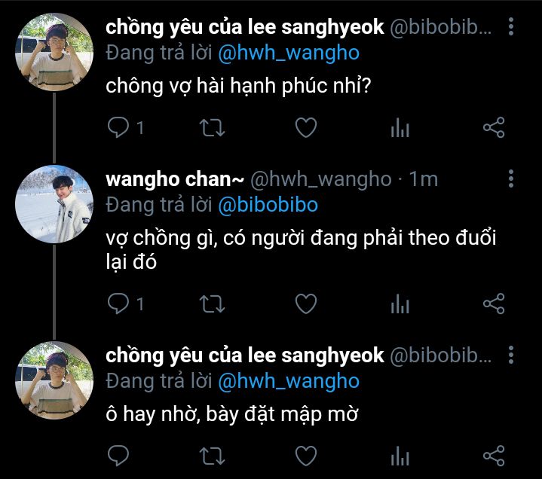This screenshot has width=542, height=479.
Task: Reply to "ô hay nhờ" tweet
Action: coord(118,456)
